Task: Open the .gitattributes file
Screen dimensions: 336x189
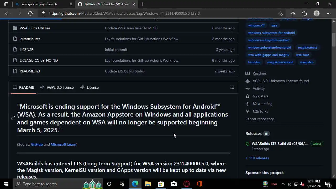Action: tap(30, 39)
